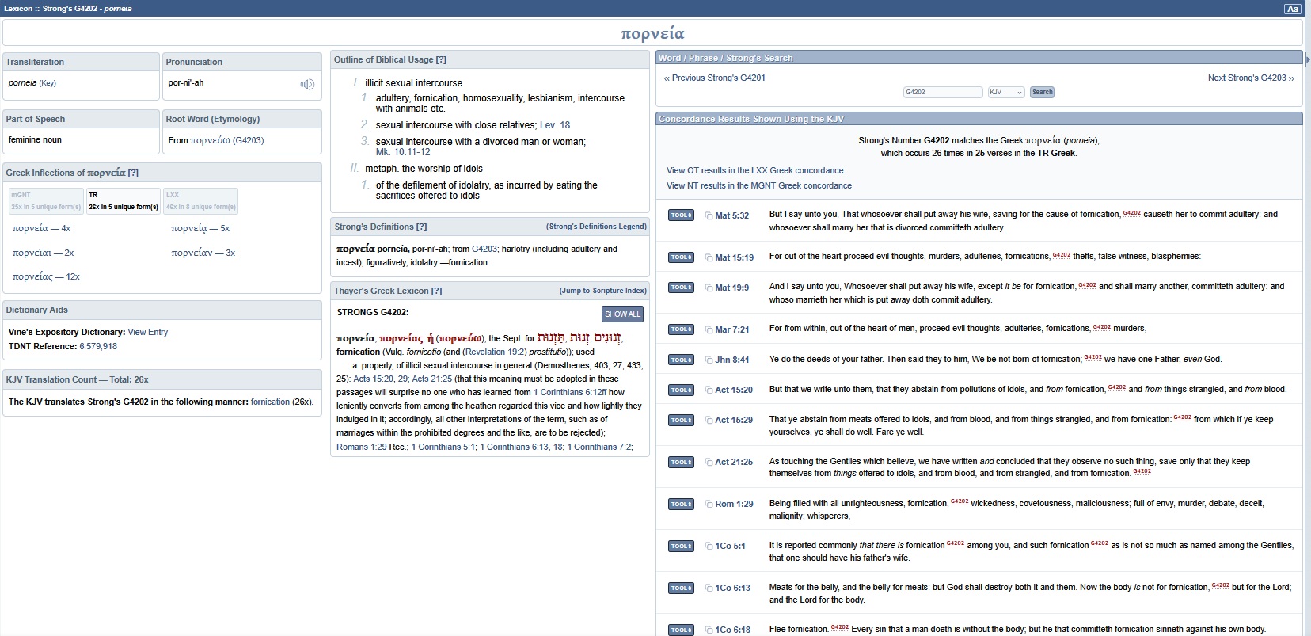Click the copy icon beside Act 21:25

(709, 462)
